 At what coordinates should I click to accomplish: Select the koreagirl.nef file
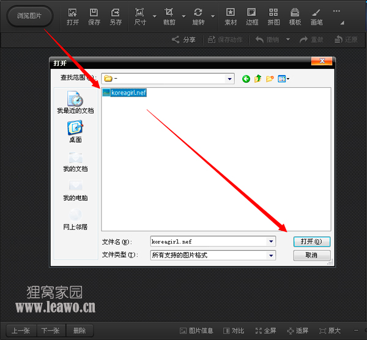(x=125, y=93)
